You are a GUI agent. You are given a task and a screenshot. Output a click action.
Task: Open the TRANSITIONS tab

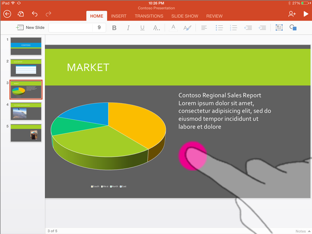(149, 16)
